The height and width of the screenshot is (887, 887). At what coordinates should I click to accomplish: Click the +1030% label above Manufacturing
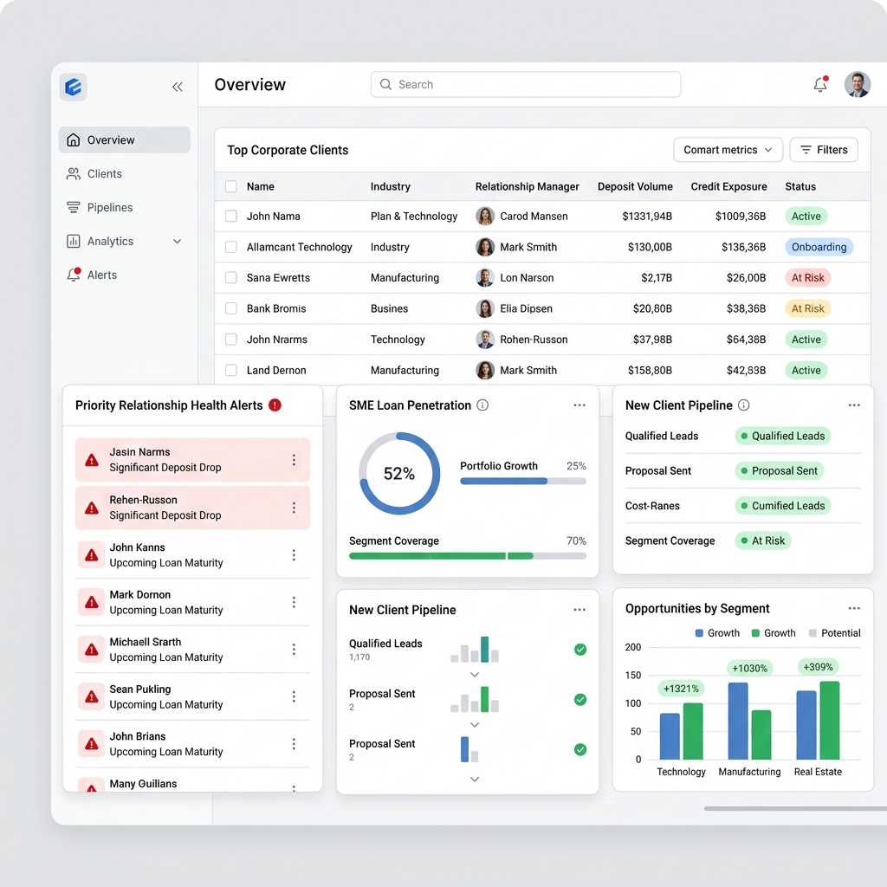coord(749,668)
